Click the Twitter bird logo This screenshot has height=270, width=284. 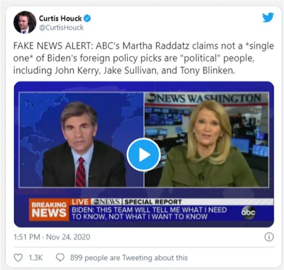click(x=268, y=17)
